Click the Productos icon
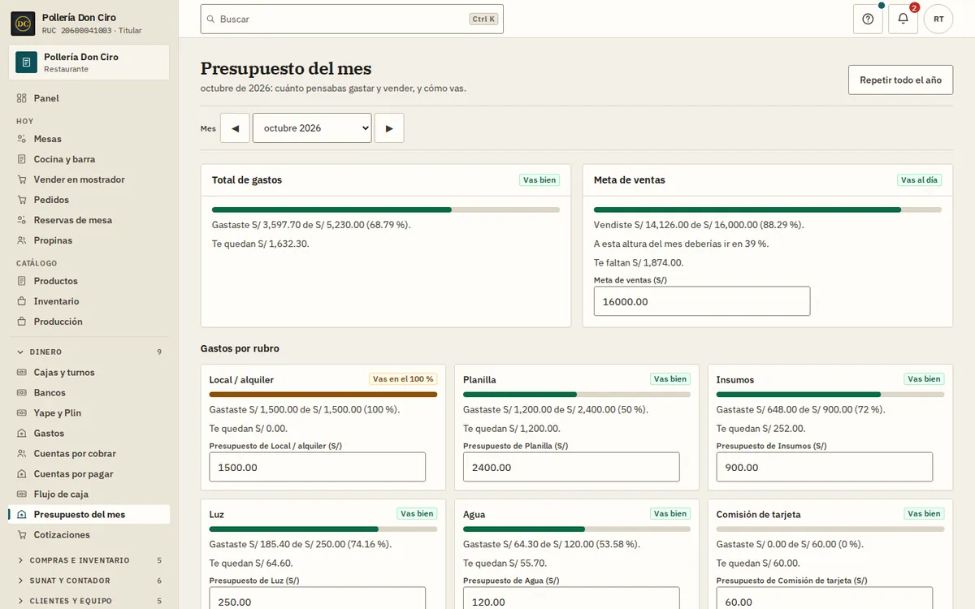The height and width of the screenshot is (609, 975). [x=22, y=281]
